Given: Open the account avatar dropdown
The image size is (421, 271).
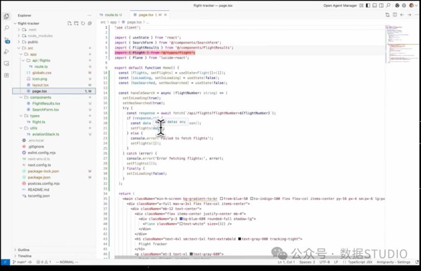Looking at the screenshot, I should click(x=413, y=5).
